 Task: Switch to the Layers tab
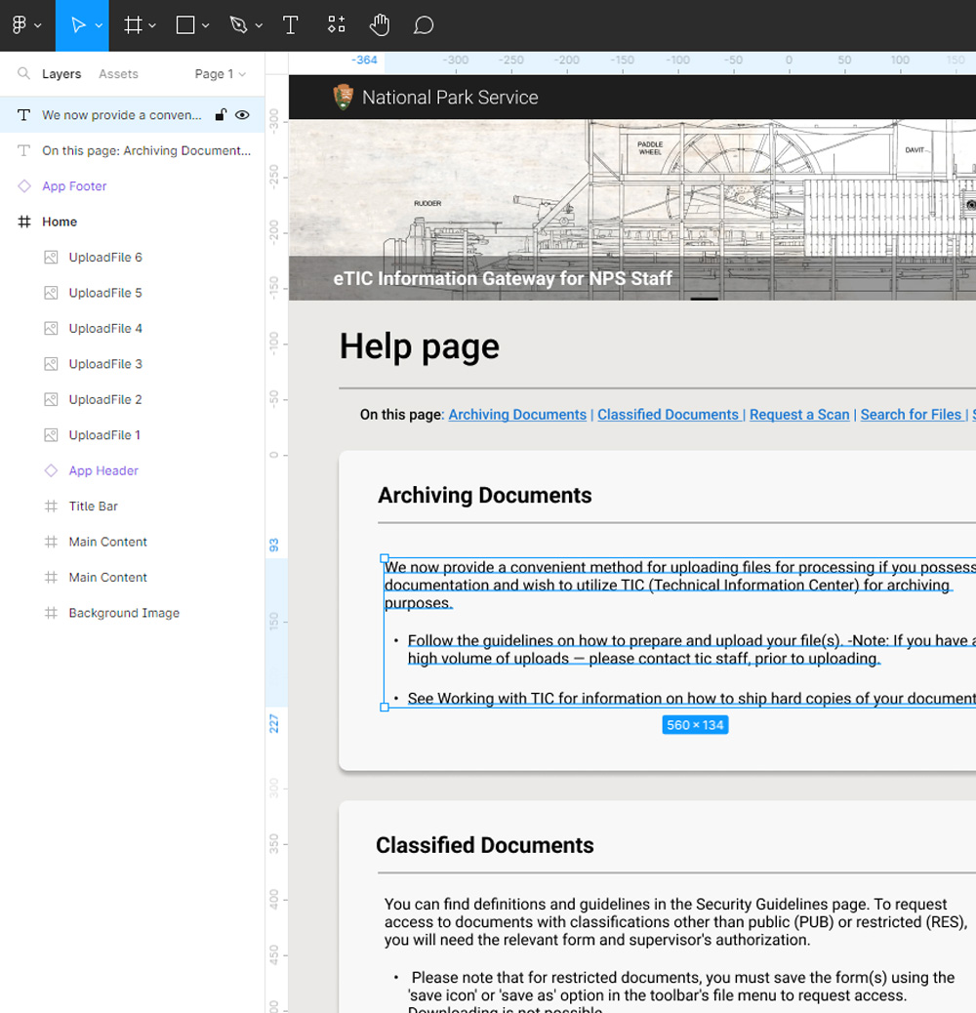click(x=61, y=73)
